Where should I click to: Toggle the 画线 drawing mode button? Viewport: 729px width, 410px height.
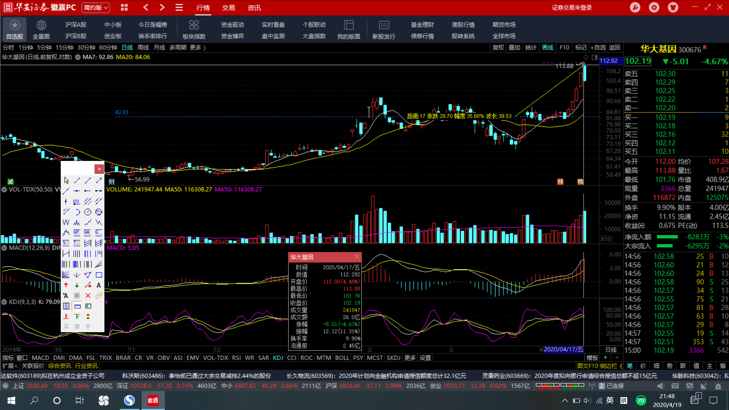click(548, 47)
